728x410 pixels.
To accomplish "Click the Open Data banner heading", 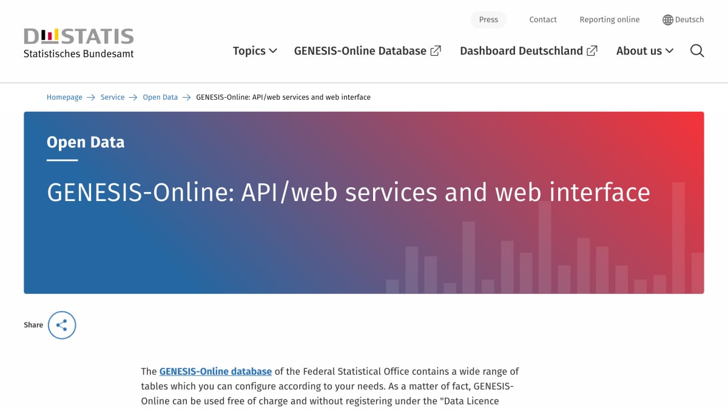I will (x=86, y=142).
